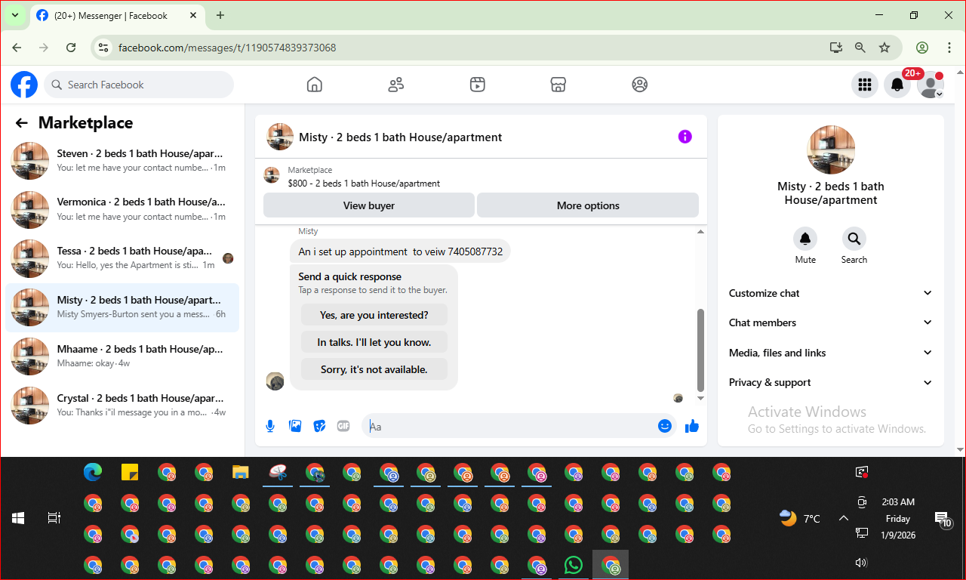Screen dimensions: 966x580
Task: Go to the Marketplace storefront icon
Action: tap(558, 85)
